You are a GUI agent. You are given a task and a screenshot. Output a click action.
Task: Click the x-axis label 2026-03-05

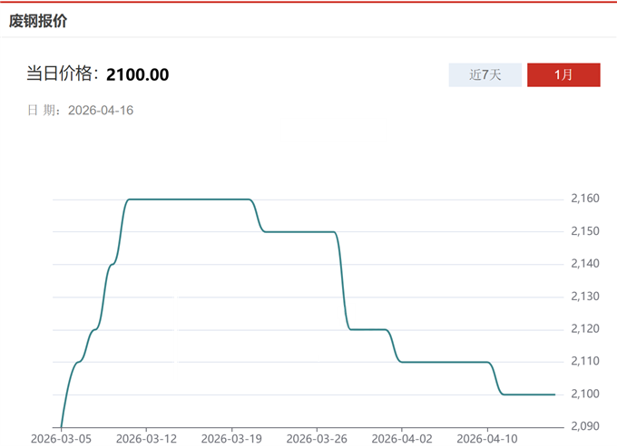61,439
